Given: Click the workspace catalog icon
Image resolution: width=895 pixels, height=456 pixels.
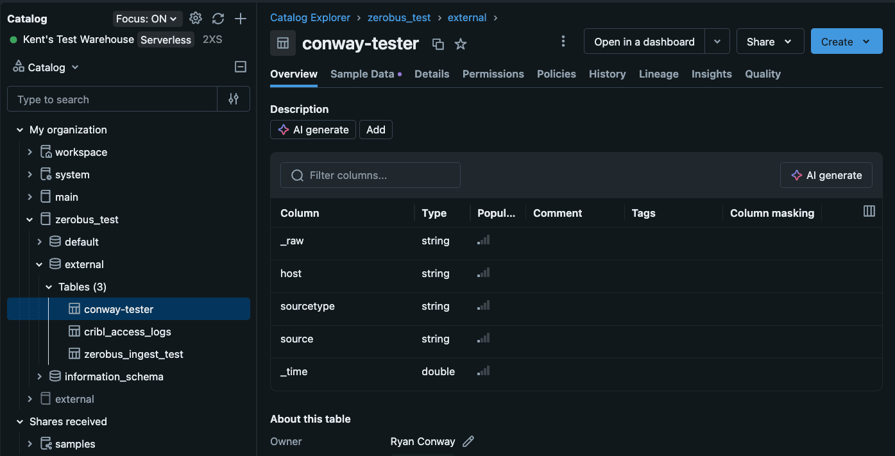Looking at the screenshot, I should 46,152.
